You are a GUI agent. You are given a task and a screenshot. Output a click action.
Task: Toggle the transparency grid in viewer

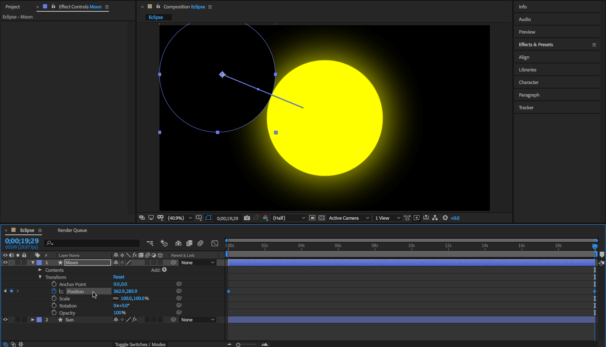point(322,218)
